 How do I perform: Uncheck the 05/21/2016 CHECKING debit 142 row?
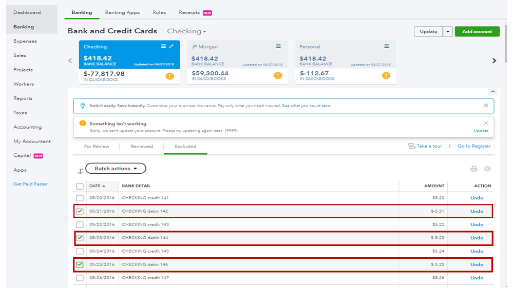80,211
